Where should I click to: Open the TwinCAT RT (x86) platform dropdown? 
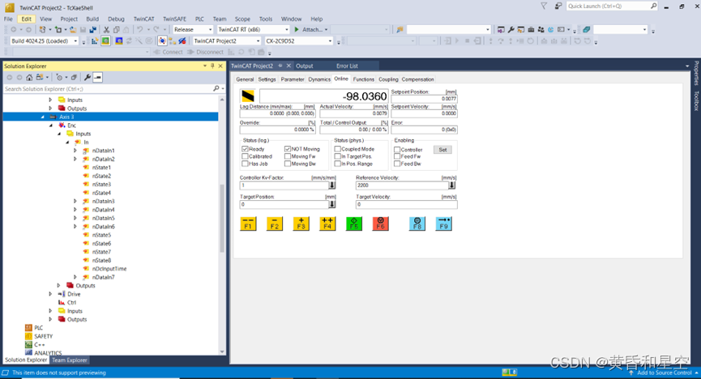coord(254,29)
